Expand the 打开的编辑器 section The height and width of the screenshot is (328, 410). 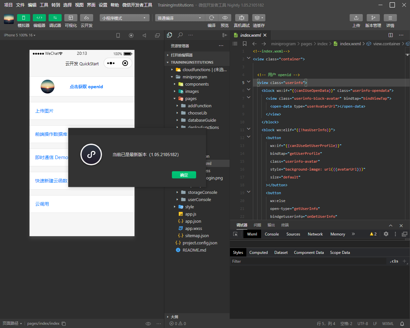[197, 55]
